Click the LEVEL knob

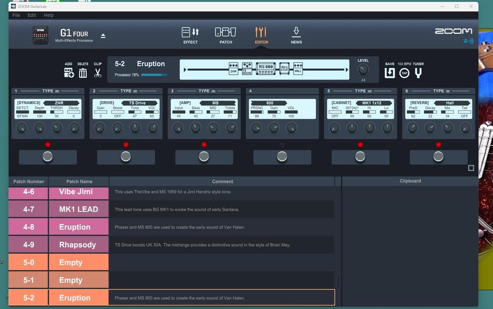[x=363, y=69]
